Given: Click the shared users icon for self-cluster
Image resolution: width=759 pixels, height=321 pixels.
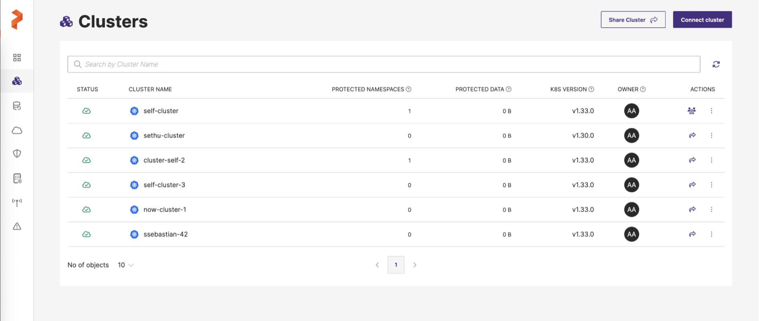Looking at the screenshot, I should coord(691,111).
